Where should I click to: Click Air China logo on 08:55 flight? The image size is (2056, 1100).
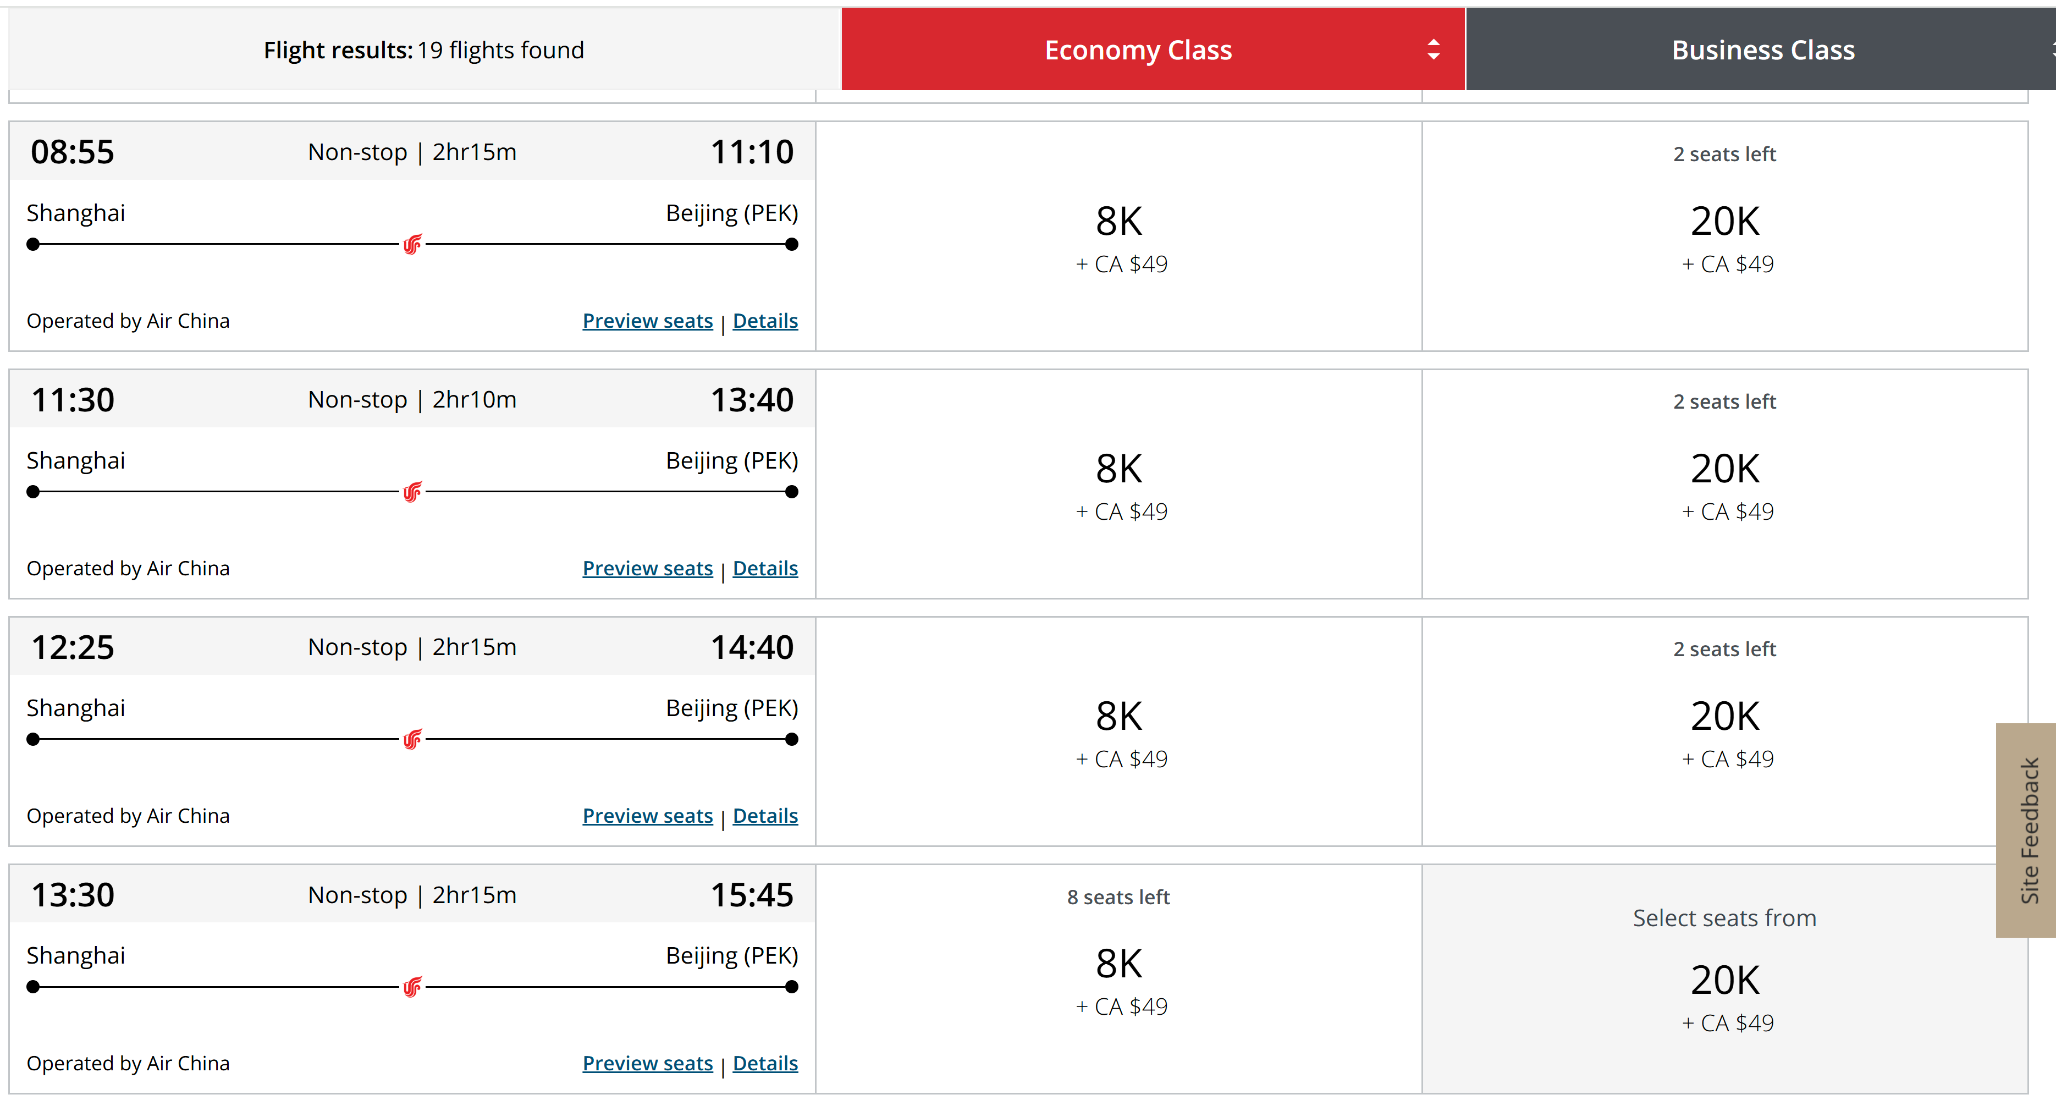412,244
